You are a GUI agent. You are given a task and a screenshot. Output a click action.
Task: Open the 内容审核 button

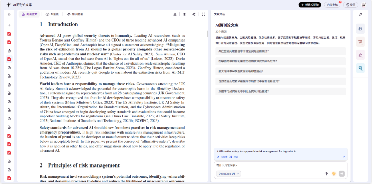click(x=332, y=5)
